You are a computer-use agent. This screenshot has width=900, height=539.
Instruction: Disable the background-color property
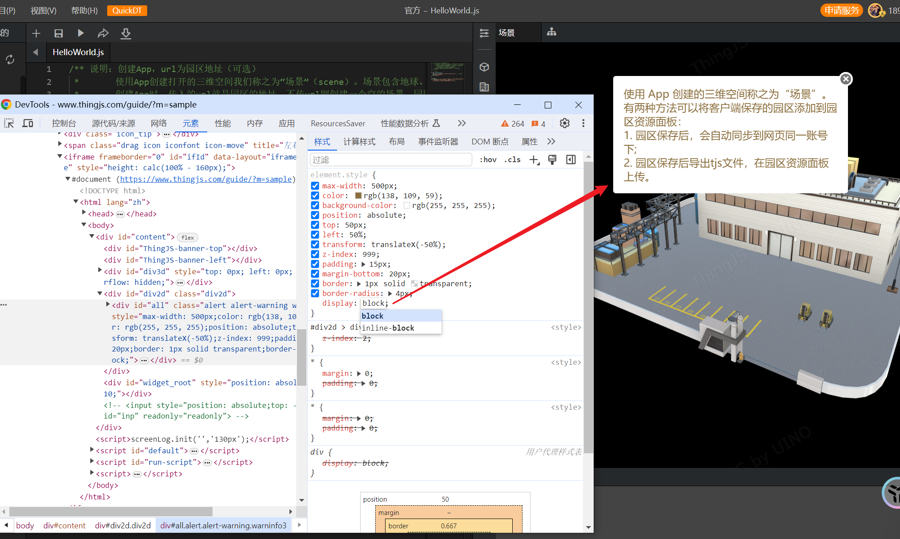[315, 205]
